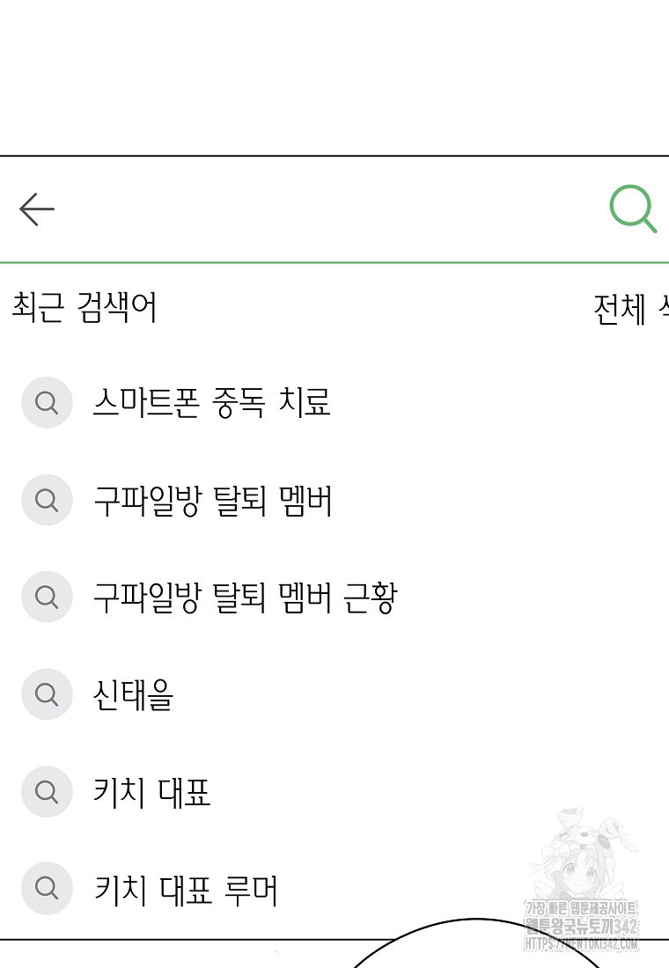Click the white bubble below the list
Image resolution: width=669 pixels, height=968 pixels.
click(x=475, y=944)
